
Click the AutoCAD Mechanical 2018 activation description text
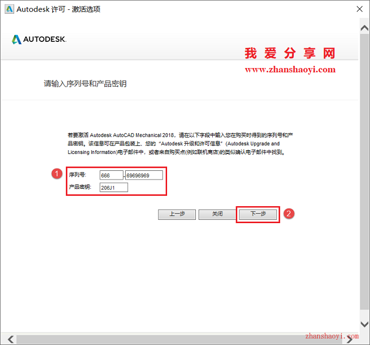tap(180, 144)
